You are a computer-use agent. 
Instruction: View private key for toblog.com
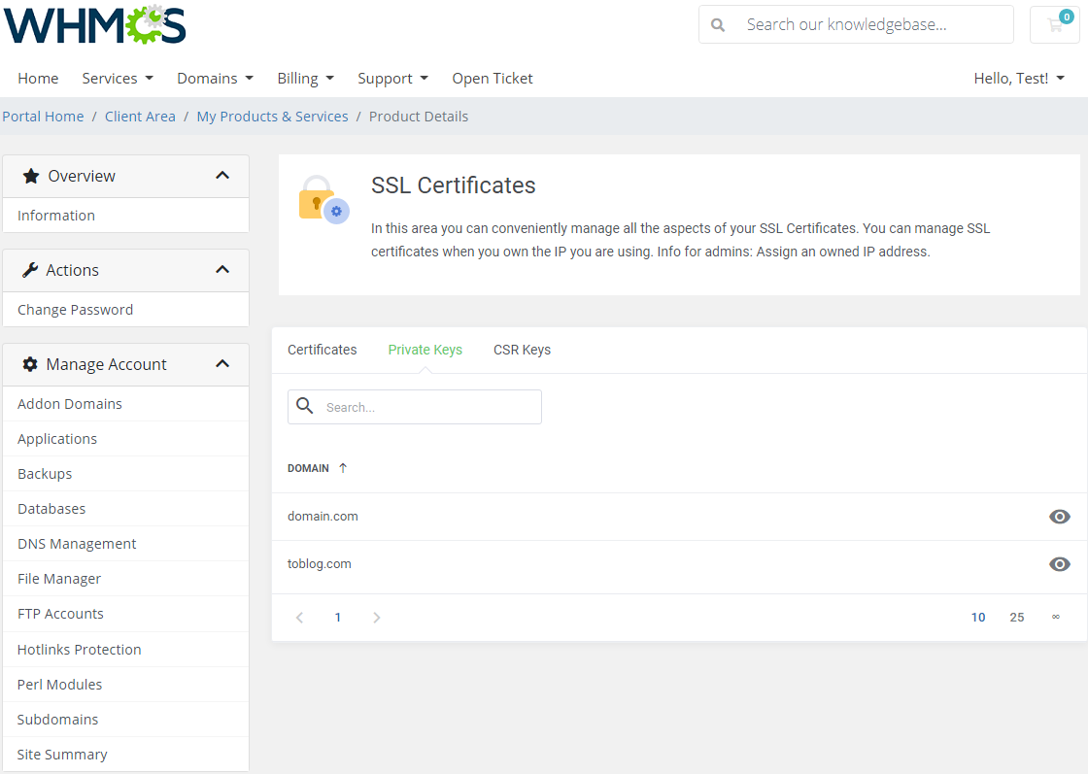pyautogui.click(x=1060, y=564)
